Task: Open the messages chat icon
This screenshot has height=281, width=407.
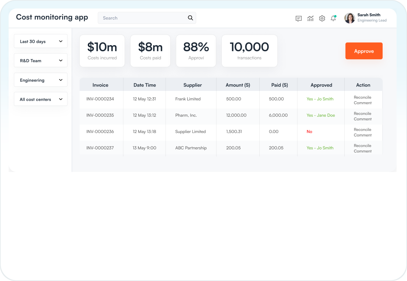Action: (298, 18)
